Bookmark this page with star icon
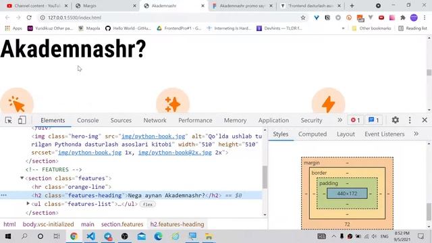 (303, 18)
